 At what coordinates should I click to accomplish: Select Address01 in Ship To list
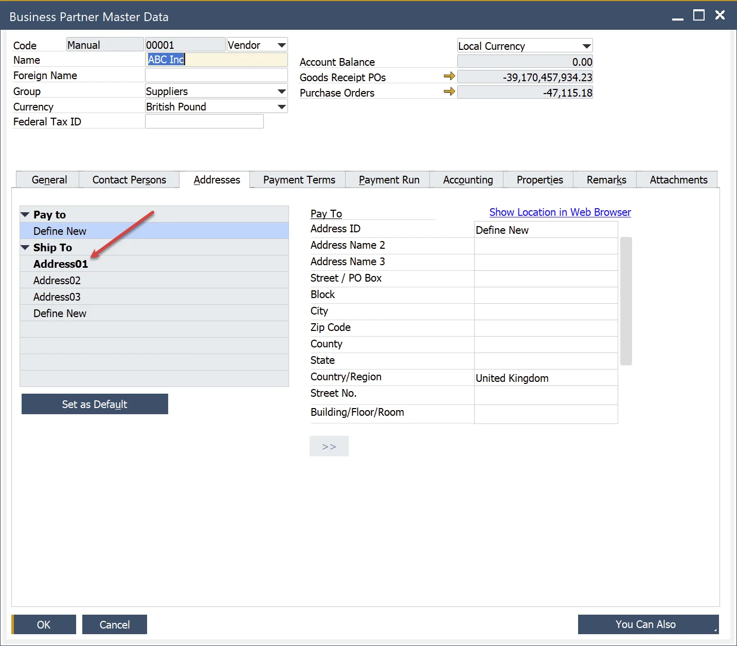click(61, 264)
